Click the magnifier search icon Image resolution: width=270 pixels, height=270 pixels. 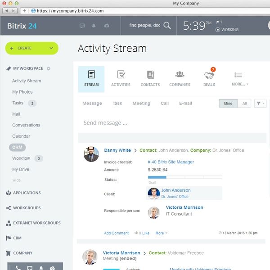pyautogui.click(x=167, y=26)
